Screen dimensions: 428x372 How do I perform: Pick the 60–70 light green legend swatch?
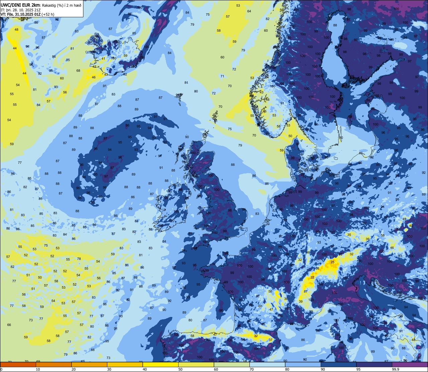231,364
